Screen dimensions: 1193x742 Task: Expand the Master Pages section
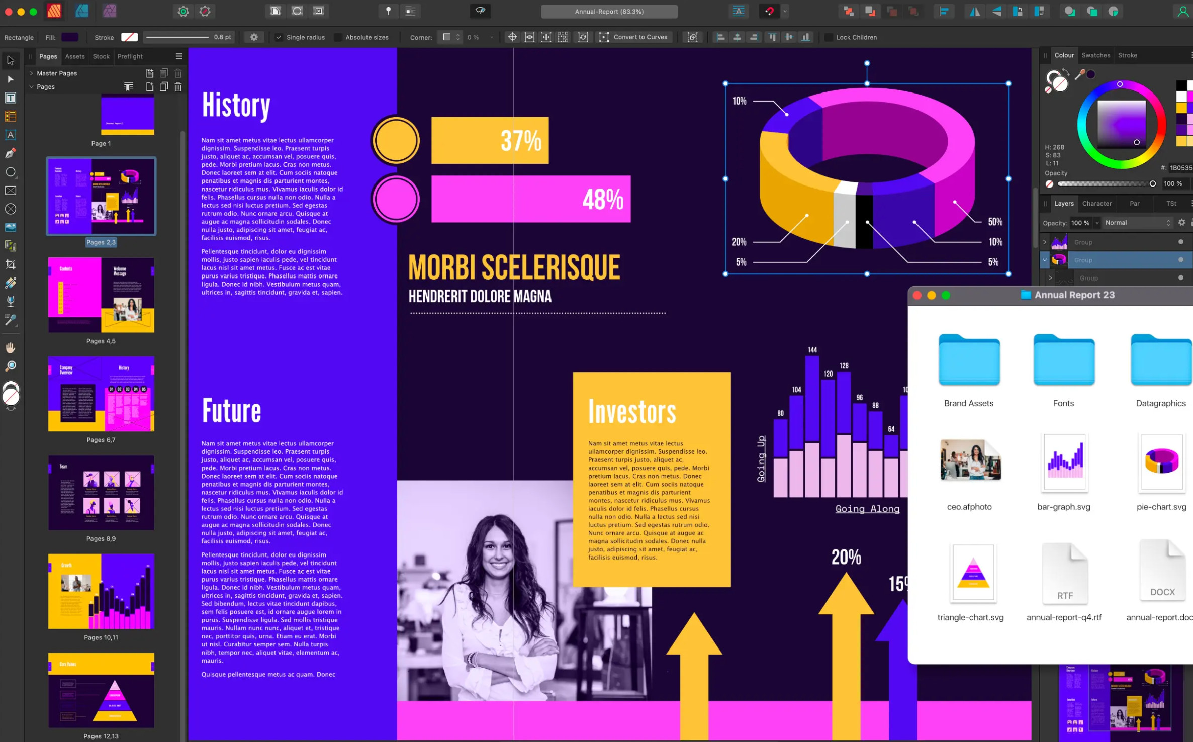31,73
